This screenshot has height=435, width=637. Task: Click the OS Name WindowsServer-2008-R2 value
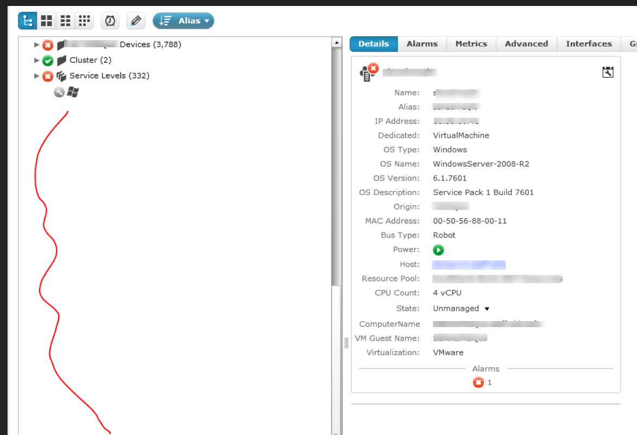(x=481, y=164)
